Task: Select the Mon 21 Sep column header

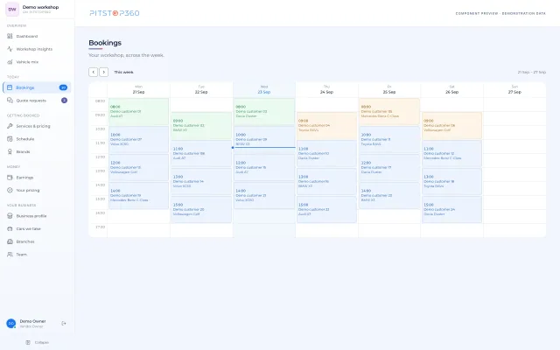Action: click(x=138, y=89)
